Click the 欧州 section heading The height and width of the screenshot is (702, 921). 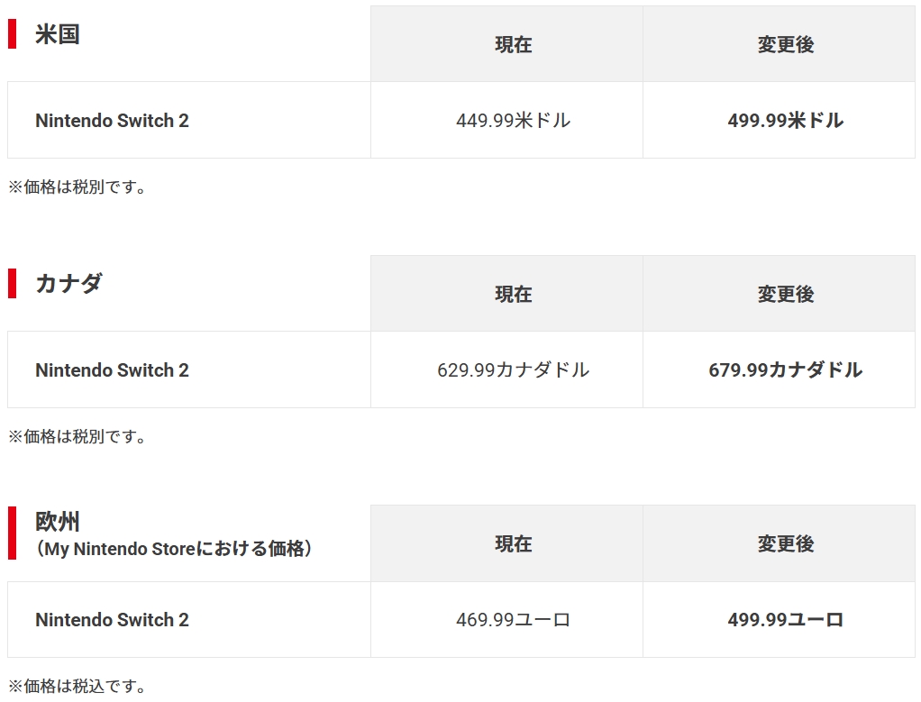point(57,521)
